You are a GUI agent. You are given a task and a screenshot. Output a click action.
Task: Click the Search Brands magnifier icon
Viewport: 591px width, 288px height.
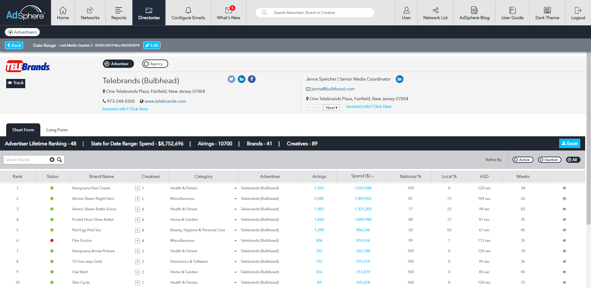pyautogui.click(x=59, y=160)
